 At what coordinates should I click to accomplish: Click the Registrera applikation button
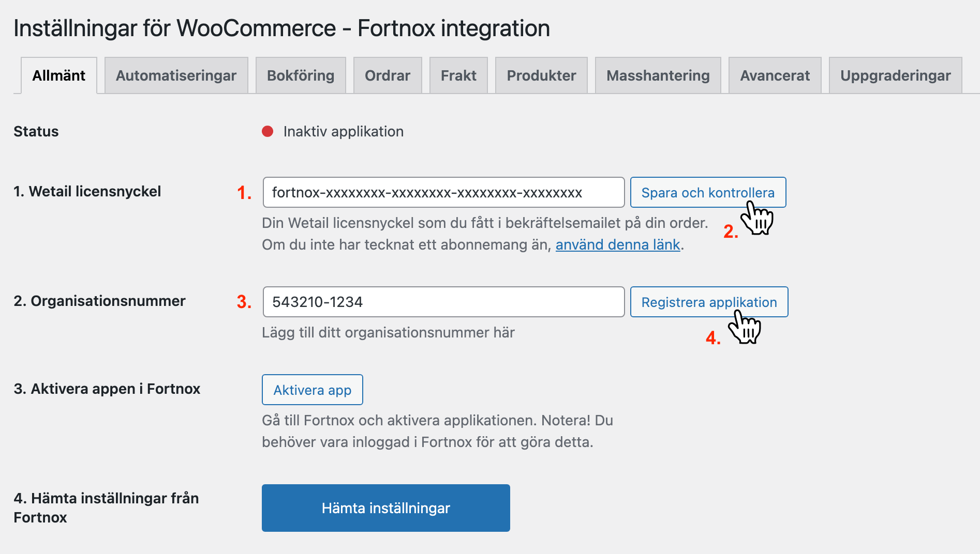pos(709,302)
